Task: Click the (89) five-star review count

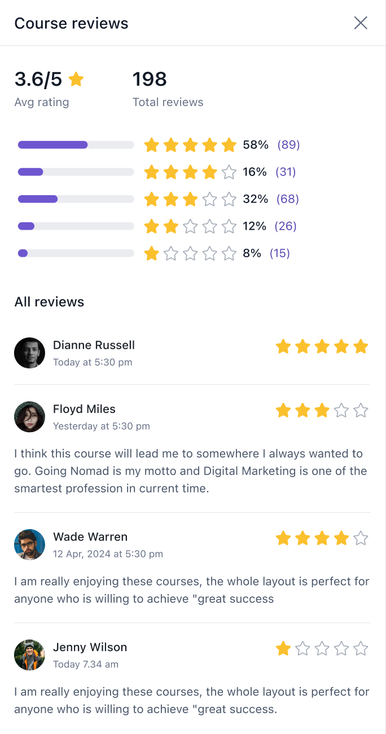Action: click(288, 145)
